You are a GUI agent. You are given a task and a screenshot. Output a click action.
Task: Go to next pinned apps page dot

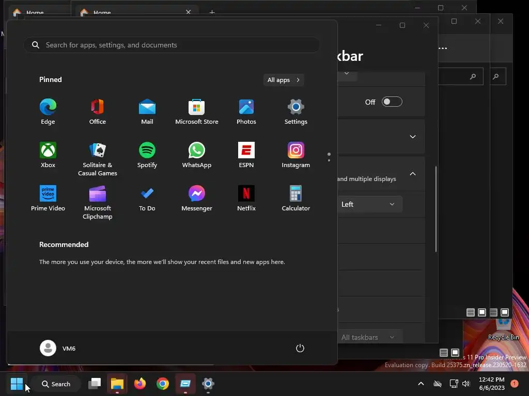329,160
